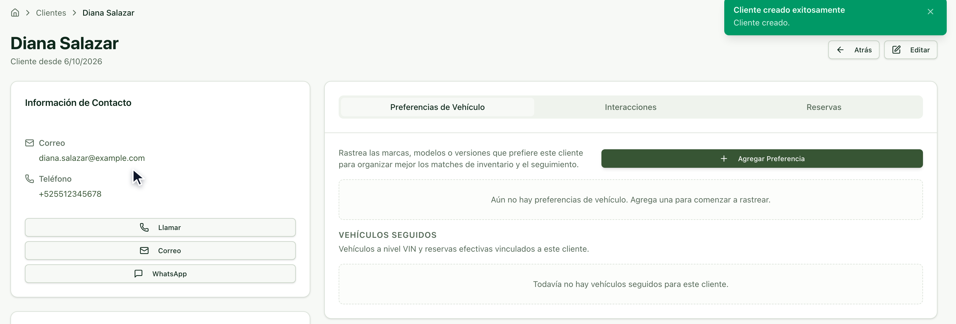Open the Interacciones tab
This screenshot has width=956, height=324.
(x=631, y=107)
